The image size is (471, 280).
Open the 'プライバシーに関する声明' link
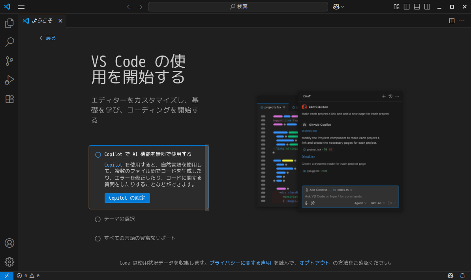(240, 263)
